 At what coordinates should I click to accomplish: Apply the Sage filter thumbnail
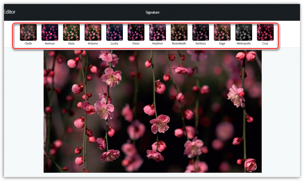(x=222, y=32)
